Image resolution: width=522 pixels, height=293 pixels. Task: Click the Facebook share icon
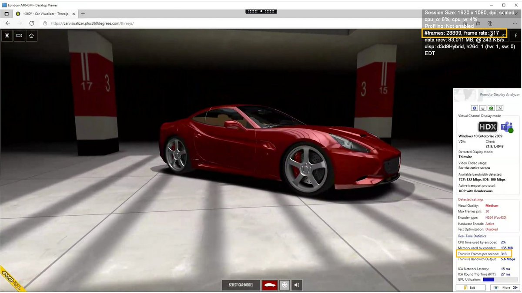(x=515, y=36)
